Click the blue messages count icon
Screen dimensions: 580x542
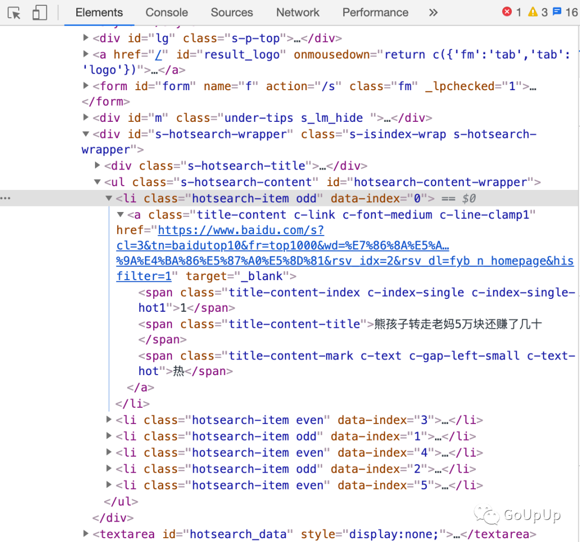[x=557, y=12]
